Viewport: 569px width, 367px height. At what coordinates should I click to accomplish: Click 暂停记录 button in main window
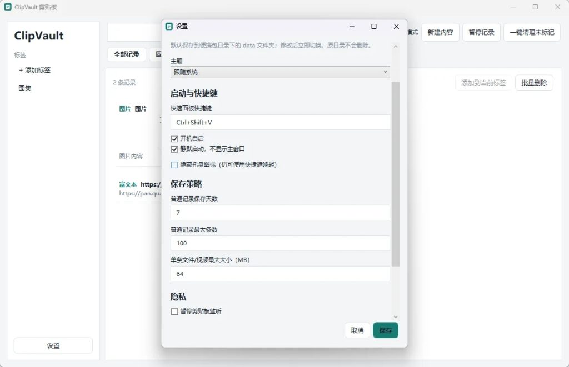tap(481, 32)
